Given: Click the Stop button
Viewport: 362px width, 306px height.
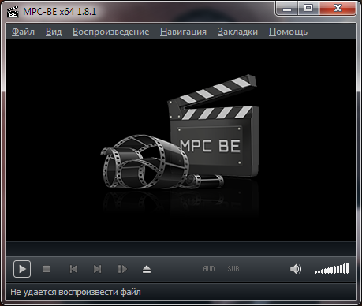Looking at the screenshot, I should pyautogui.click(x=47, y=269).
